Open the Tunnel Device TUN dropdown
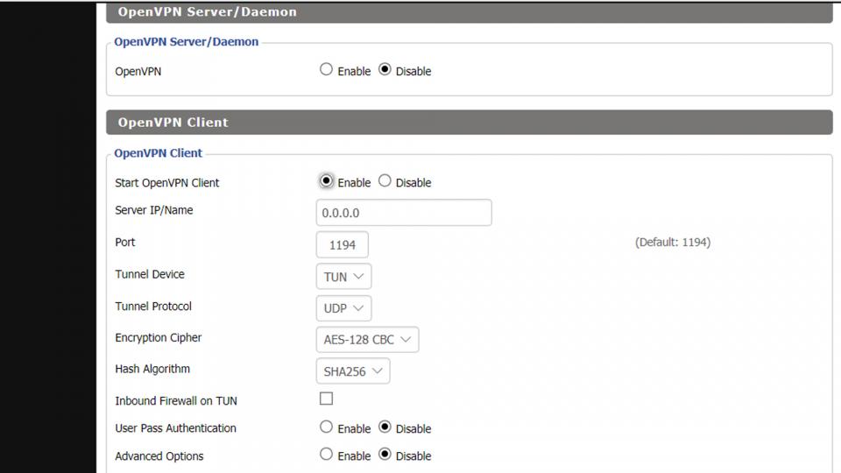Viewport: 841px width, 473px height. click(343, 277)
